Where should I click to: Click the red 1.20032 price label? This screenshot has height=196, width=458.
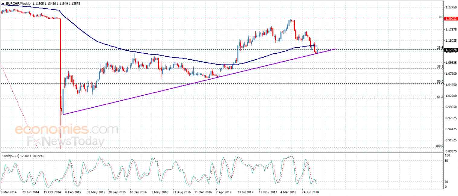452,19
